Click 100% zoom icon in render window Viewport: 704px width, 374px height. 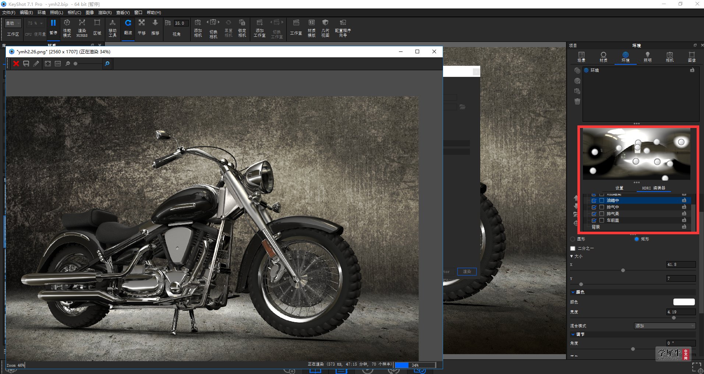pyautogui.click(x=58, y=64)
